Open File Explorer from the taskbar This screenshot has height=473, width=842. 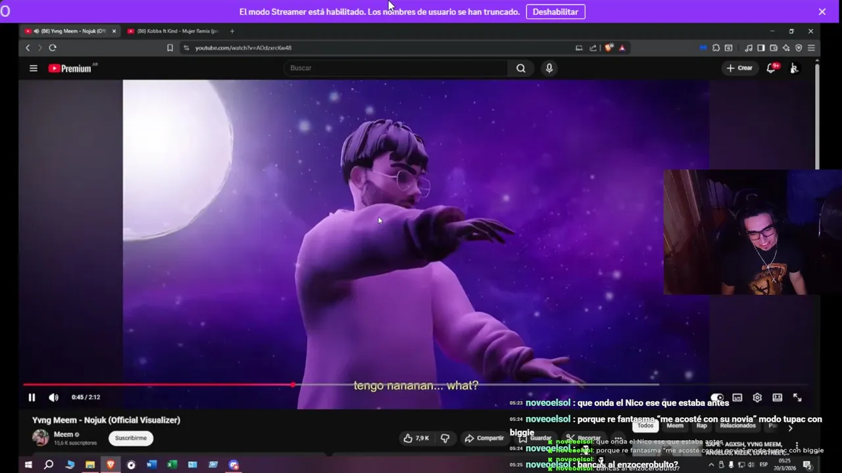point(90,465)
